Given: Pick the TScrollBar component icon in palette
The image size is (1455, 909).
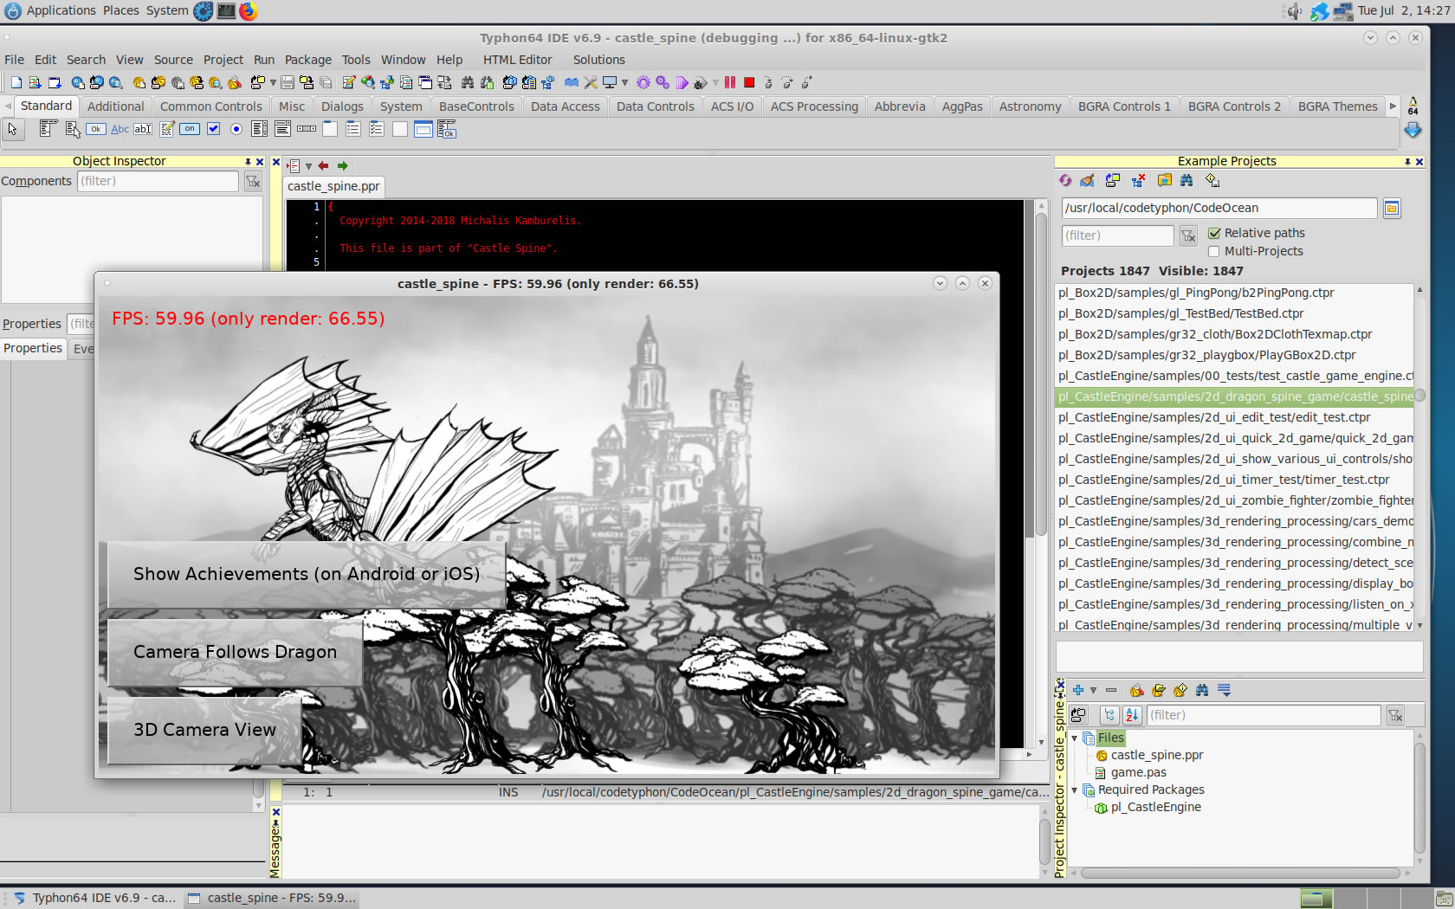Looking at the screenshot, I should [307, 129].
